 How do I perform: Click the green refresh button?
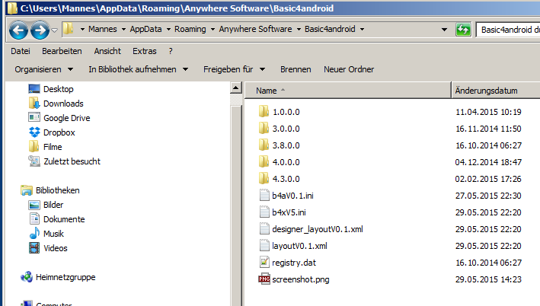462,30
